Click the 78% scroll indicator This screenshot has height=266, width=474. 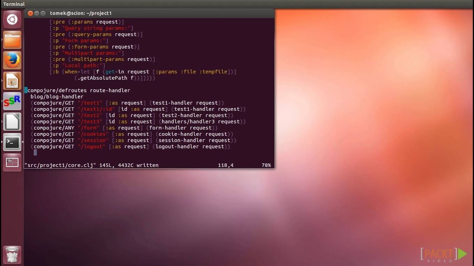pos(266,166)
